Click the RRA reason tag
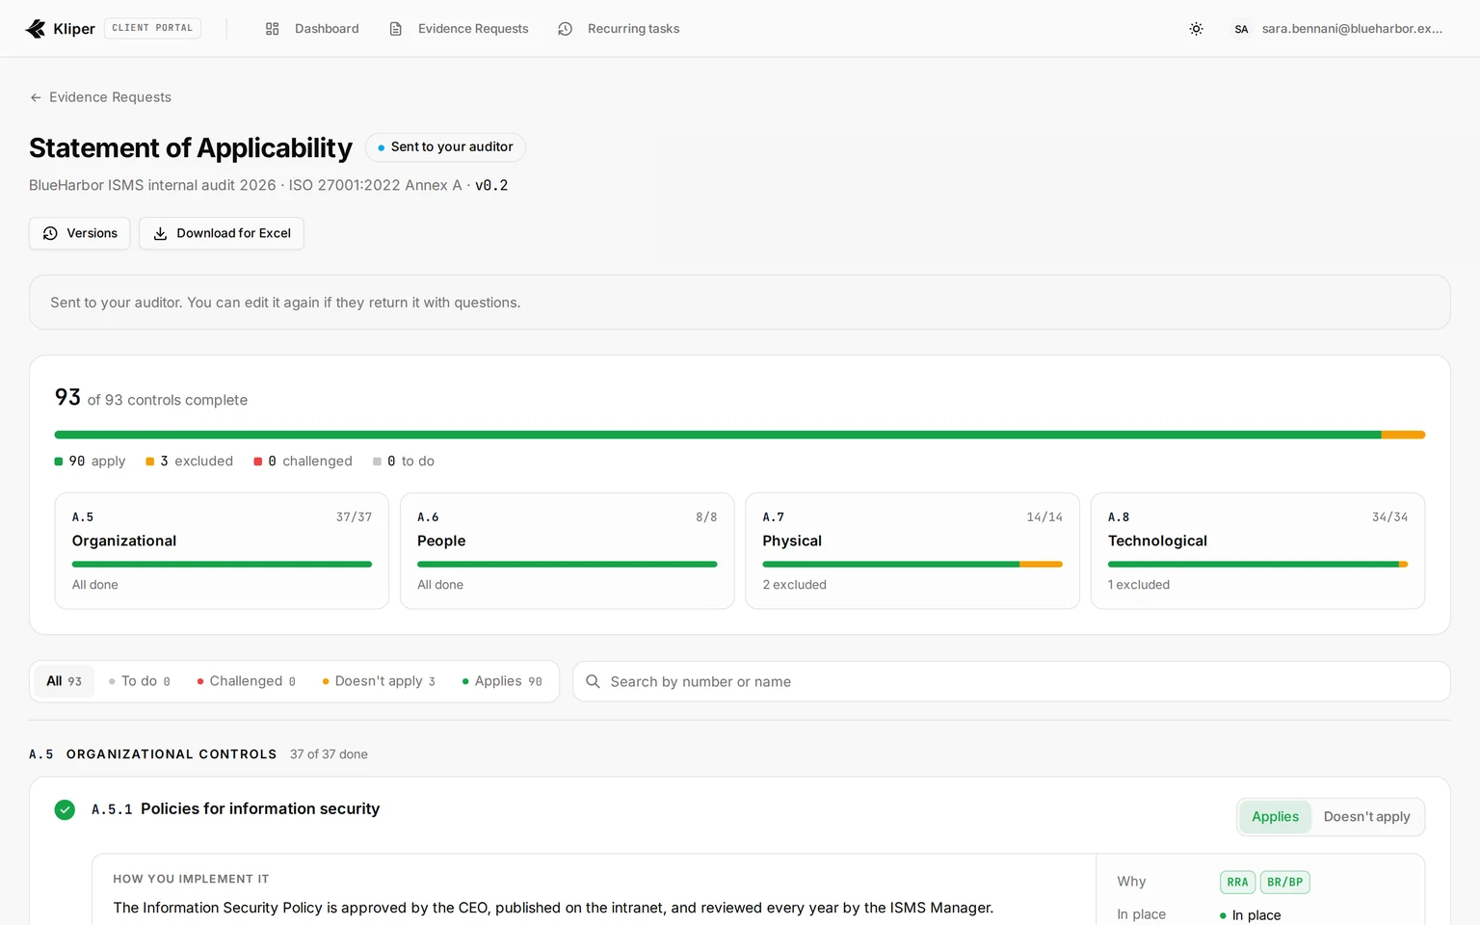 1237,882
